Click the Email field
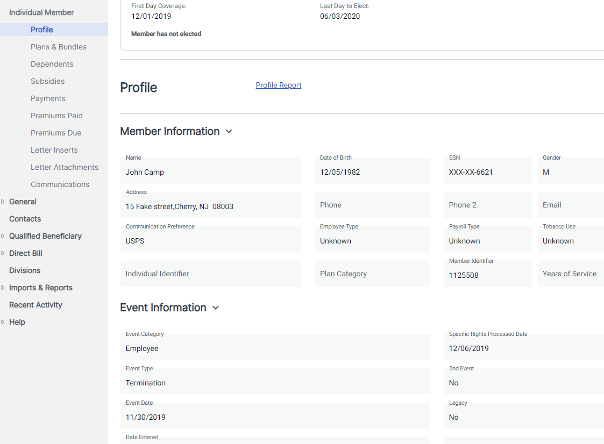The height and width of the screenshot is (444, 604). (571, 205)
